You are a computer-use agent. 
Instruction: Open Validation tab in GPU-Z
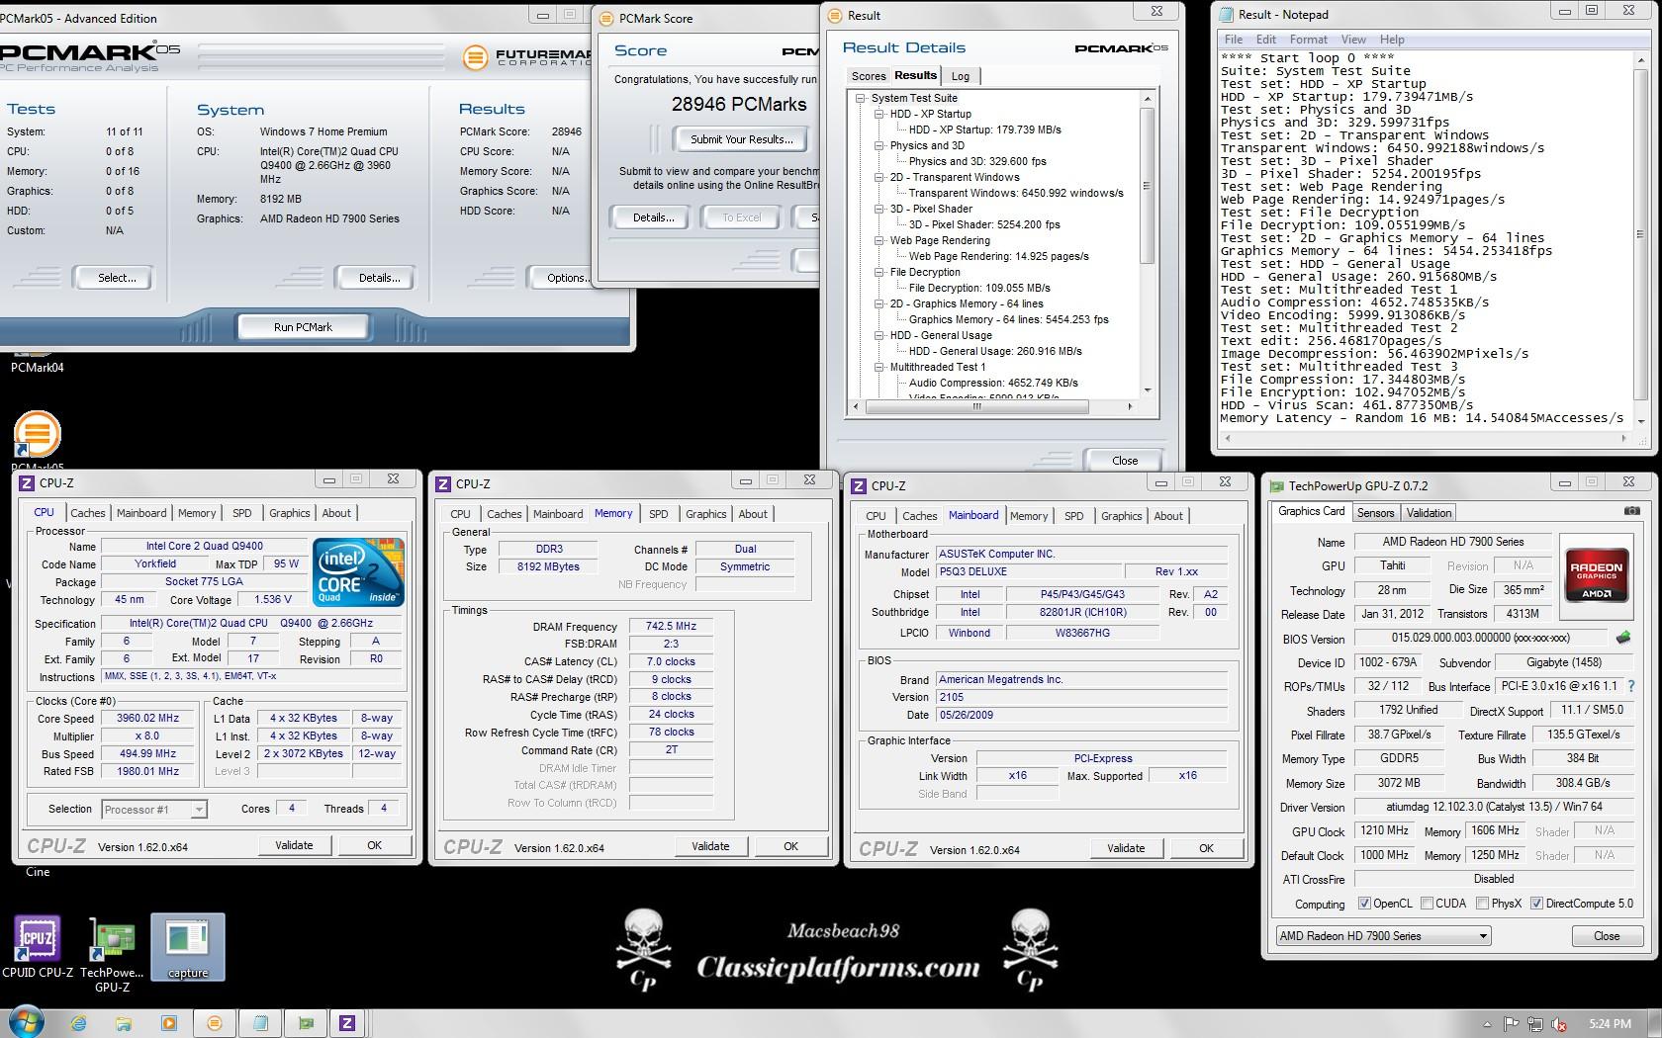tap(1429, 512)
